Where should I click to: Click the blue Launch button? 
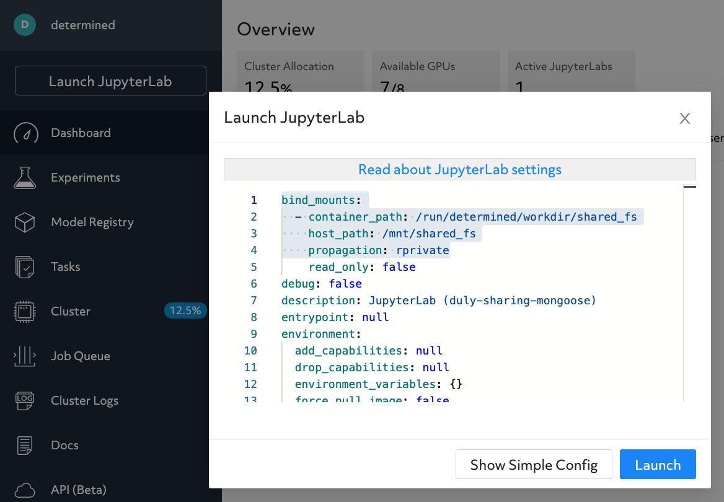(x=658, y=464)
